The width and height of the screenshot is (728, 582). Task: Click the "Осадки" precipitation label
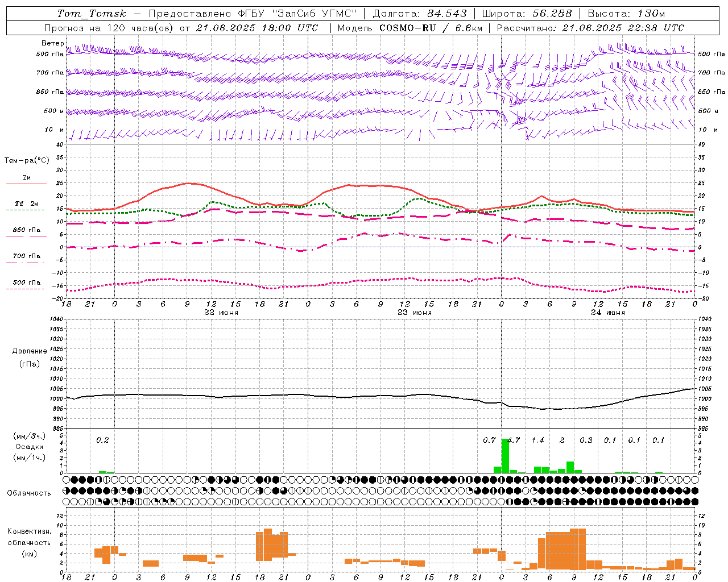[30, 447]
